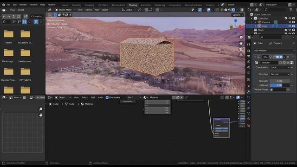Open the CPY_SAVES folder
This screenshot has height=167, width=297.
pyautogui.click(x=25, y=74)
